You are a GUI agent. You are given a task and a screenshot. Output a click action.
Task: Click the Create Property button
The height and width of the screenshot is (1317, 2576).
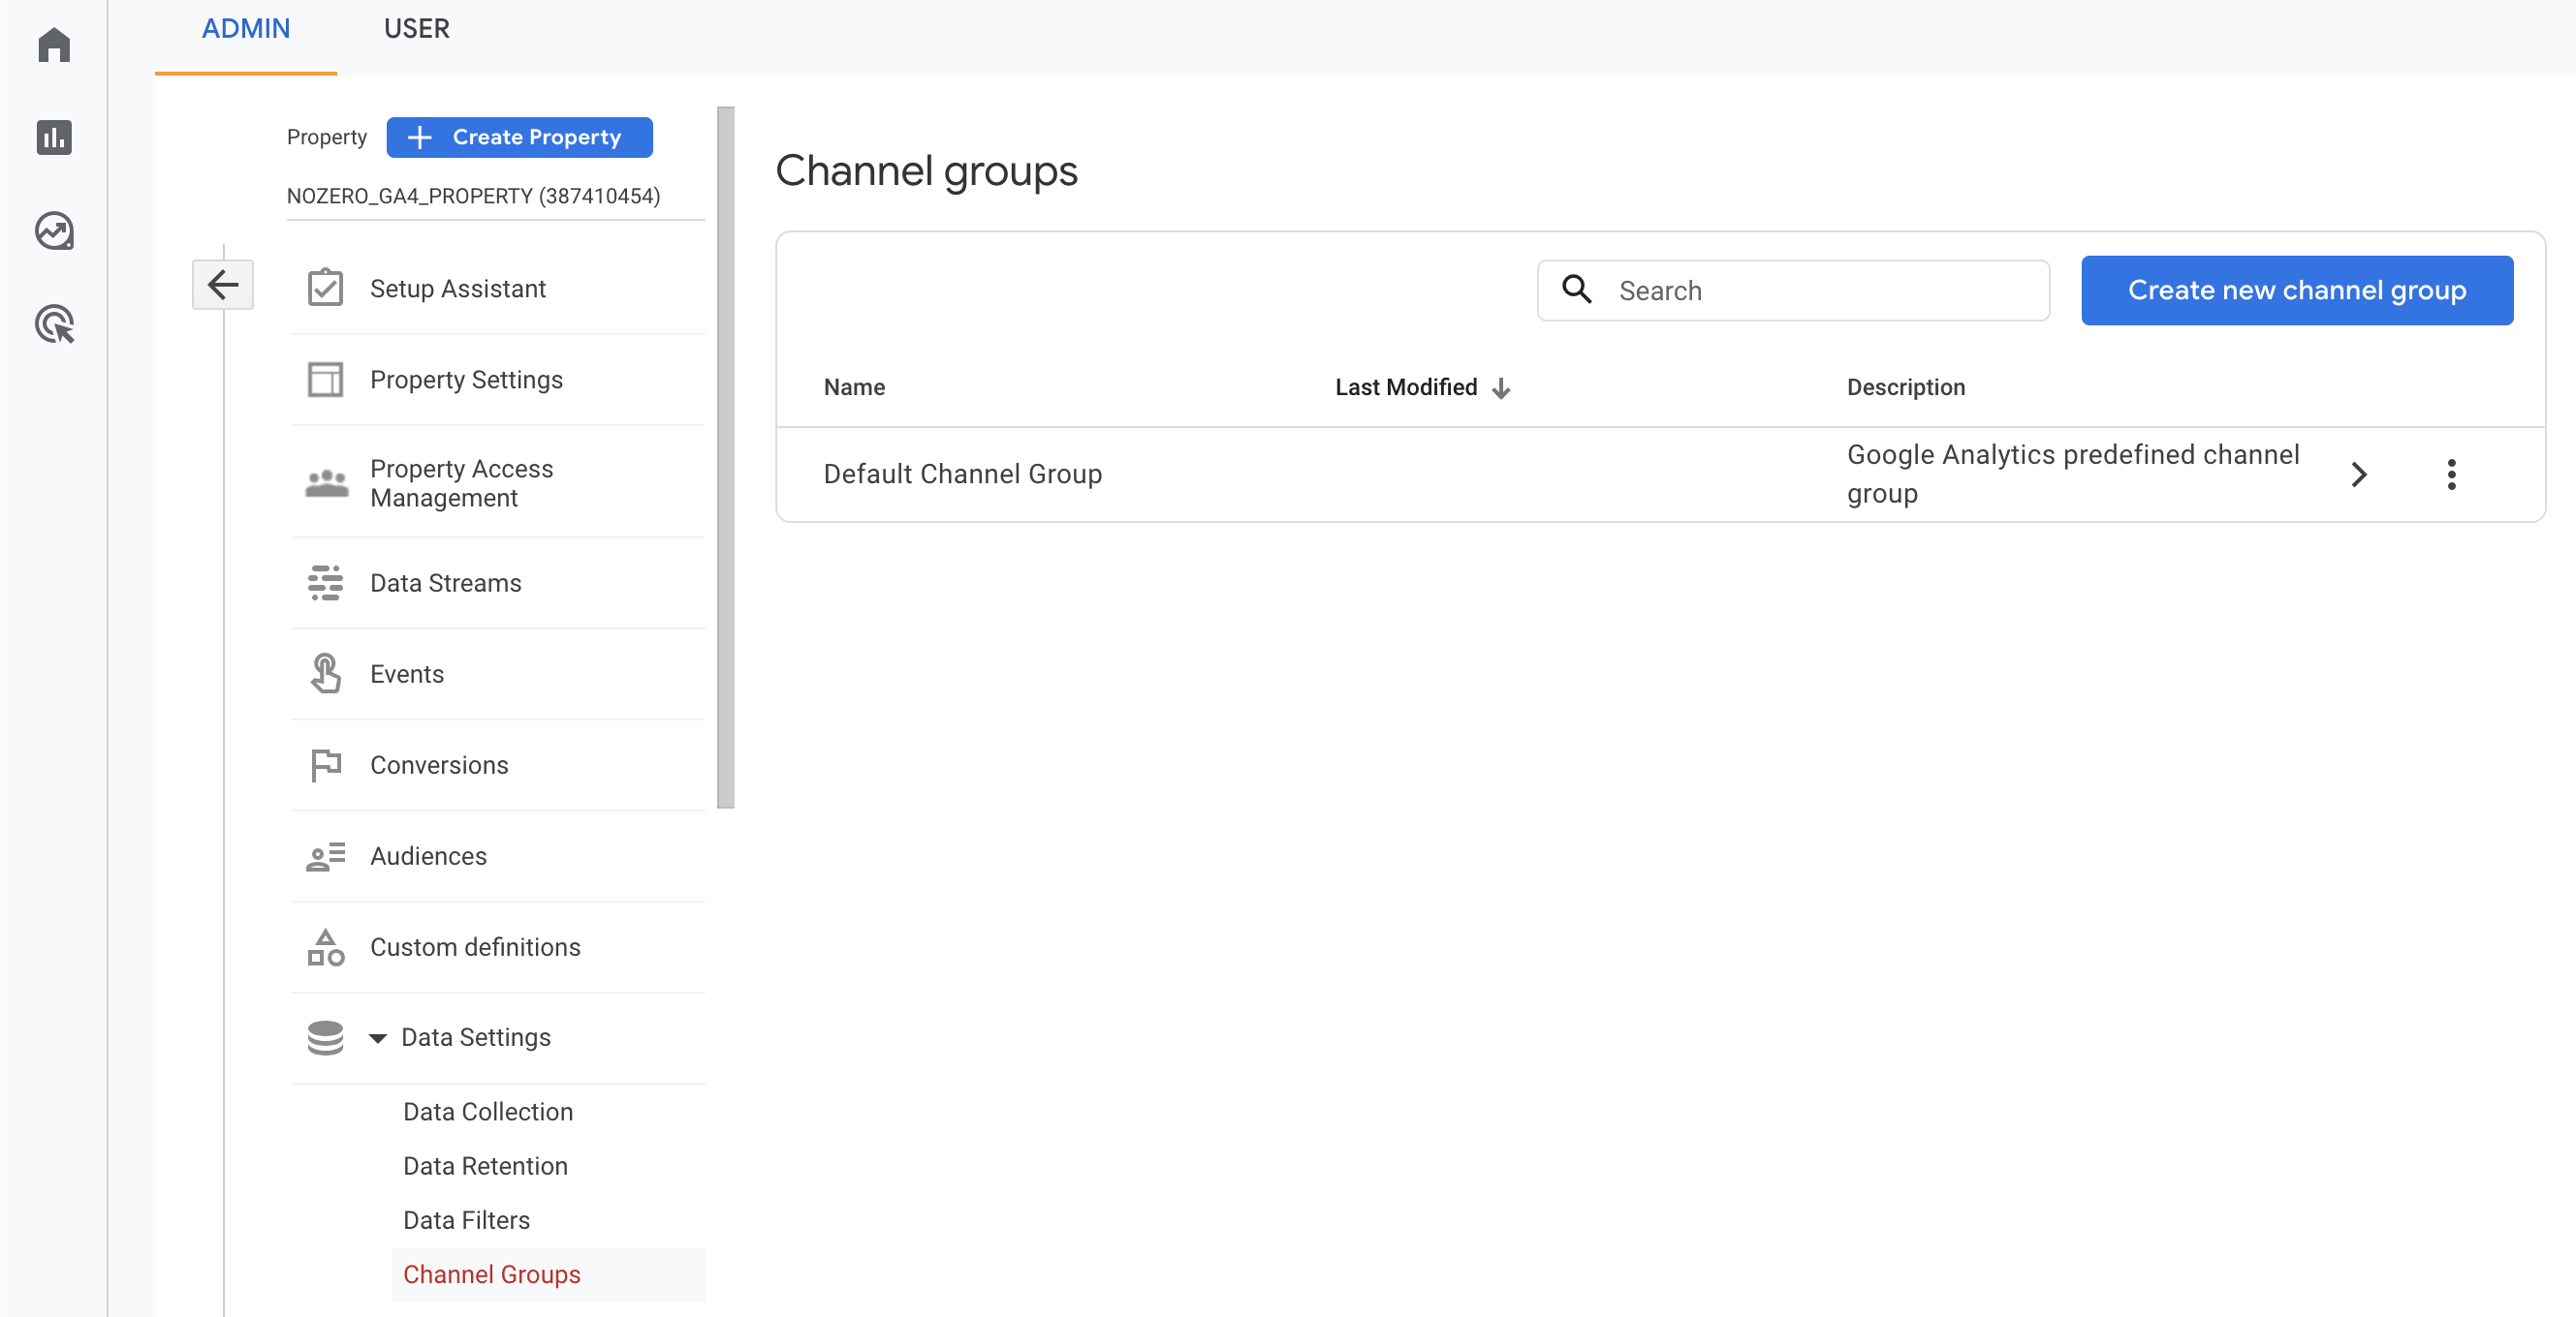click(519, 137)
